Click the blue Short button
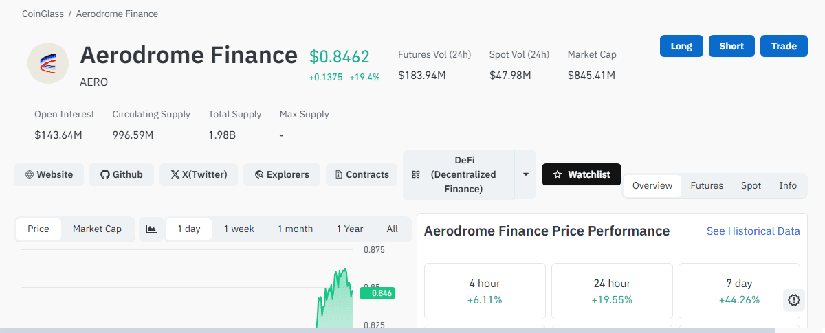The width and height of the screenshot is (825, 333). 731,46
